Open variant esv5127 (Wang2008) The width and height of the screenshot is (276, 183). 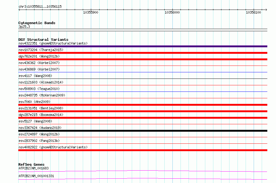pos(35,121)
